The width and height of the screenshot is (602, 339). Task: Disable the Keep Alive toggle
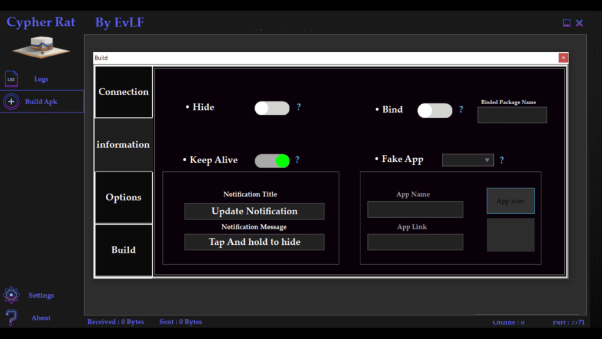click(272, 161)
